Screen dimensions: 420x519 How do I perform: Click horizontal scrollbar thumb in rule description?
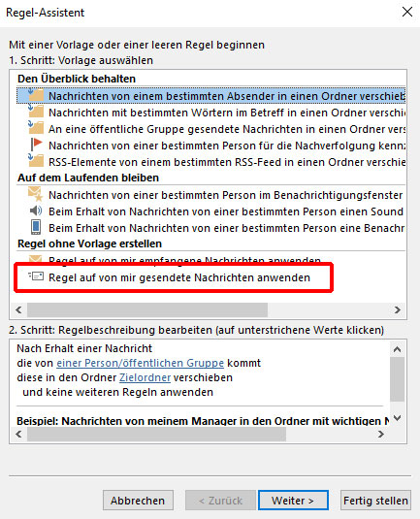[156, 434]
